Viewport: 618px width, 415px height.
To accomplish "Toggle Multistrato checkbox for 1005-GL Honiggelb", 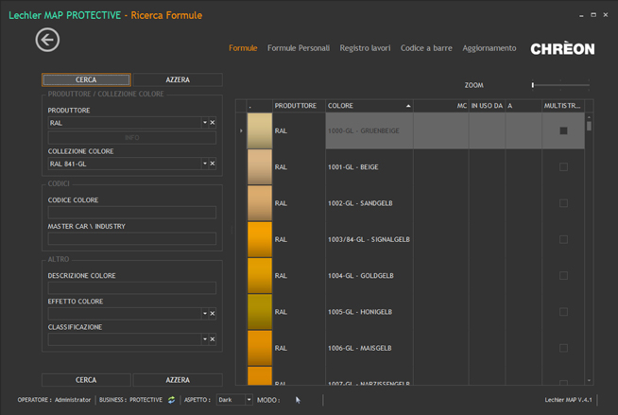I will click(563, 312).
